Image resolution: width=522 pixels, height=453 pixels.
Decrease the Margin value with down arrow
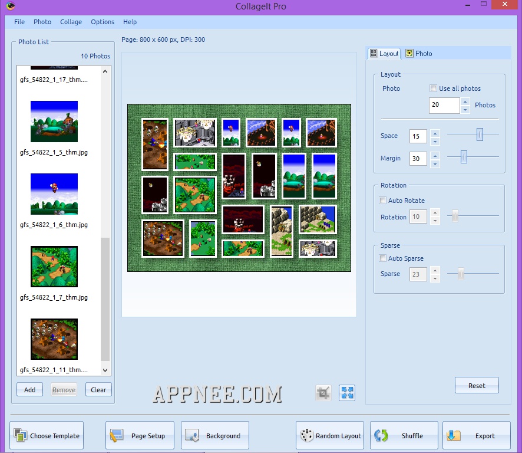tap(435, 163)
